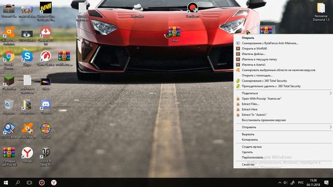Image resolution: width=333 pixels, height=187 pixels.
Task: Open taskbar search magnifier
Action: [18, 182]
